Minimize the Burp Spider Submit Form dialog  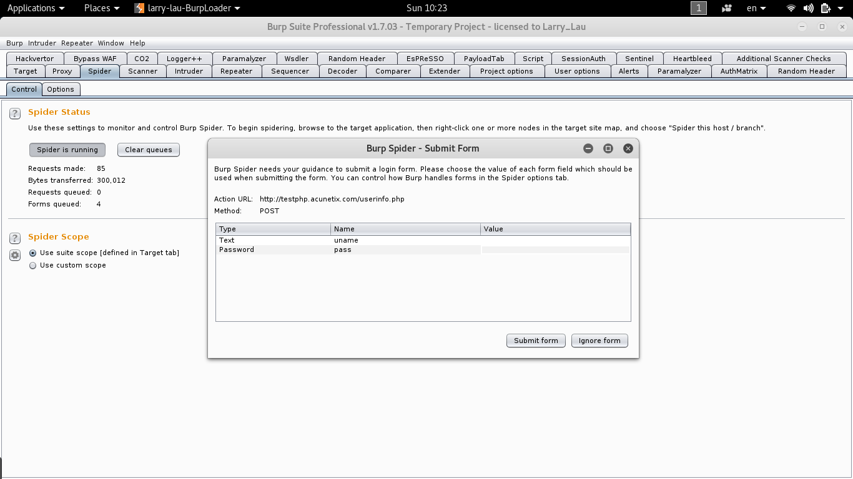tap(588, 148)
